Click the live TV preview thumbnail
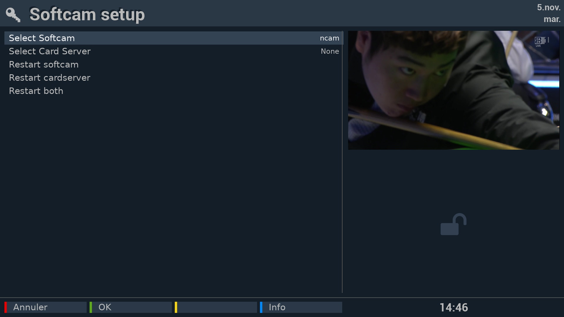 454,90
